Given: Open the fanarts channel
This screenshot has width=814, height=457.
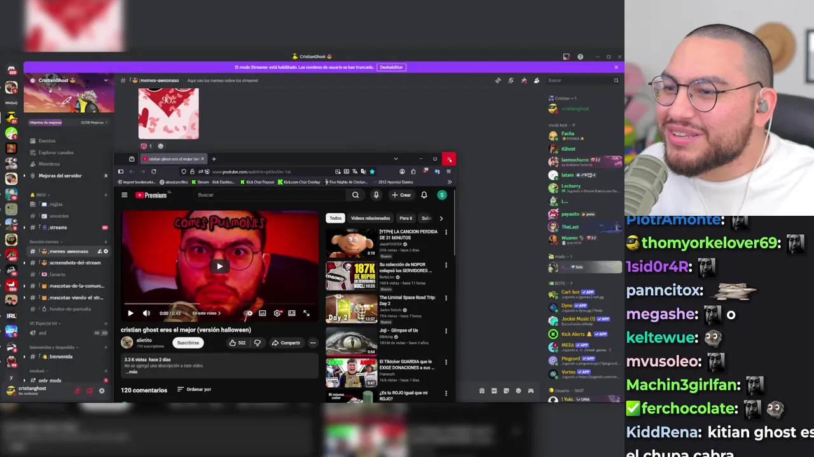Looking at the screenshot, I should (57, 274).
